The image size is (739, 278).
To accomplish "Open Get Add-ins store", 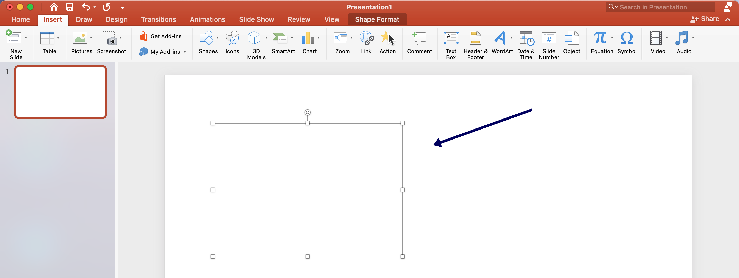I will tap(161, 36).
